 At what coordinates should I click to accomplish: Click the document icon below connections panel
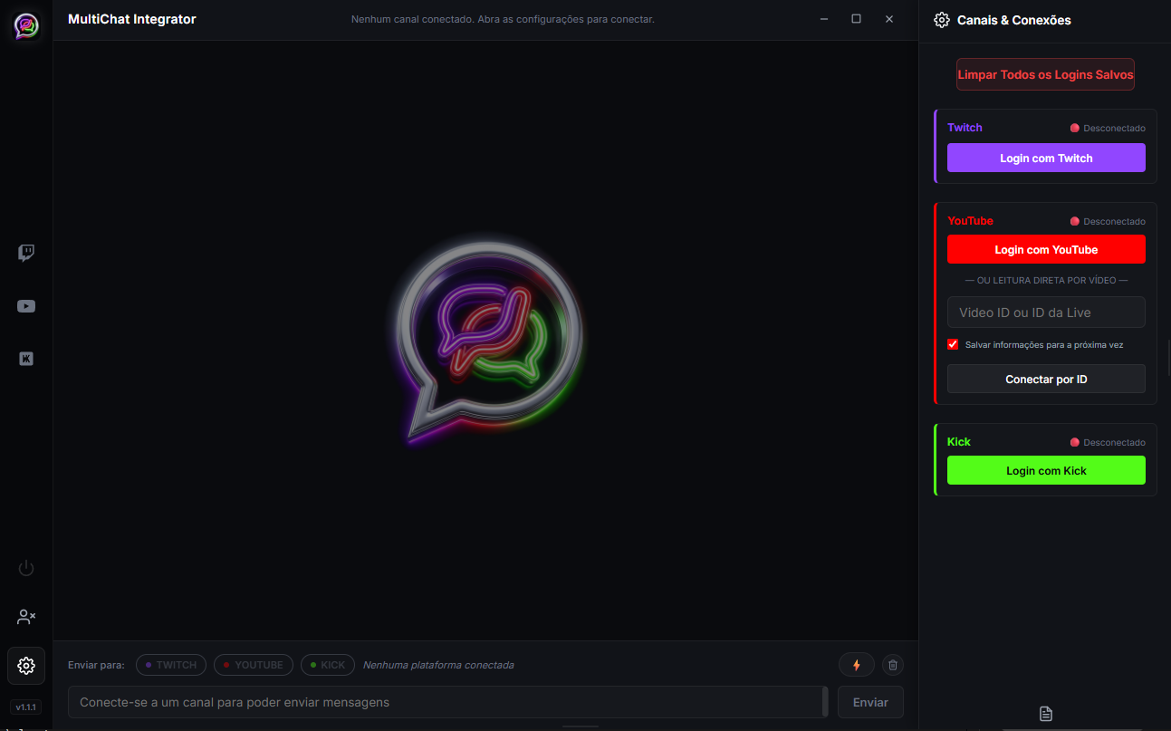[x=1046, y=714]
